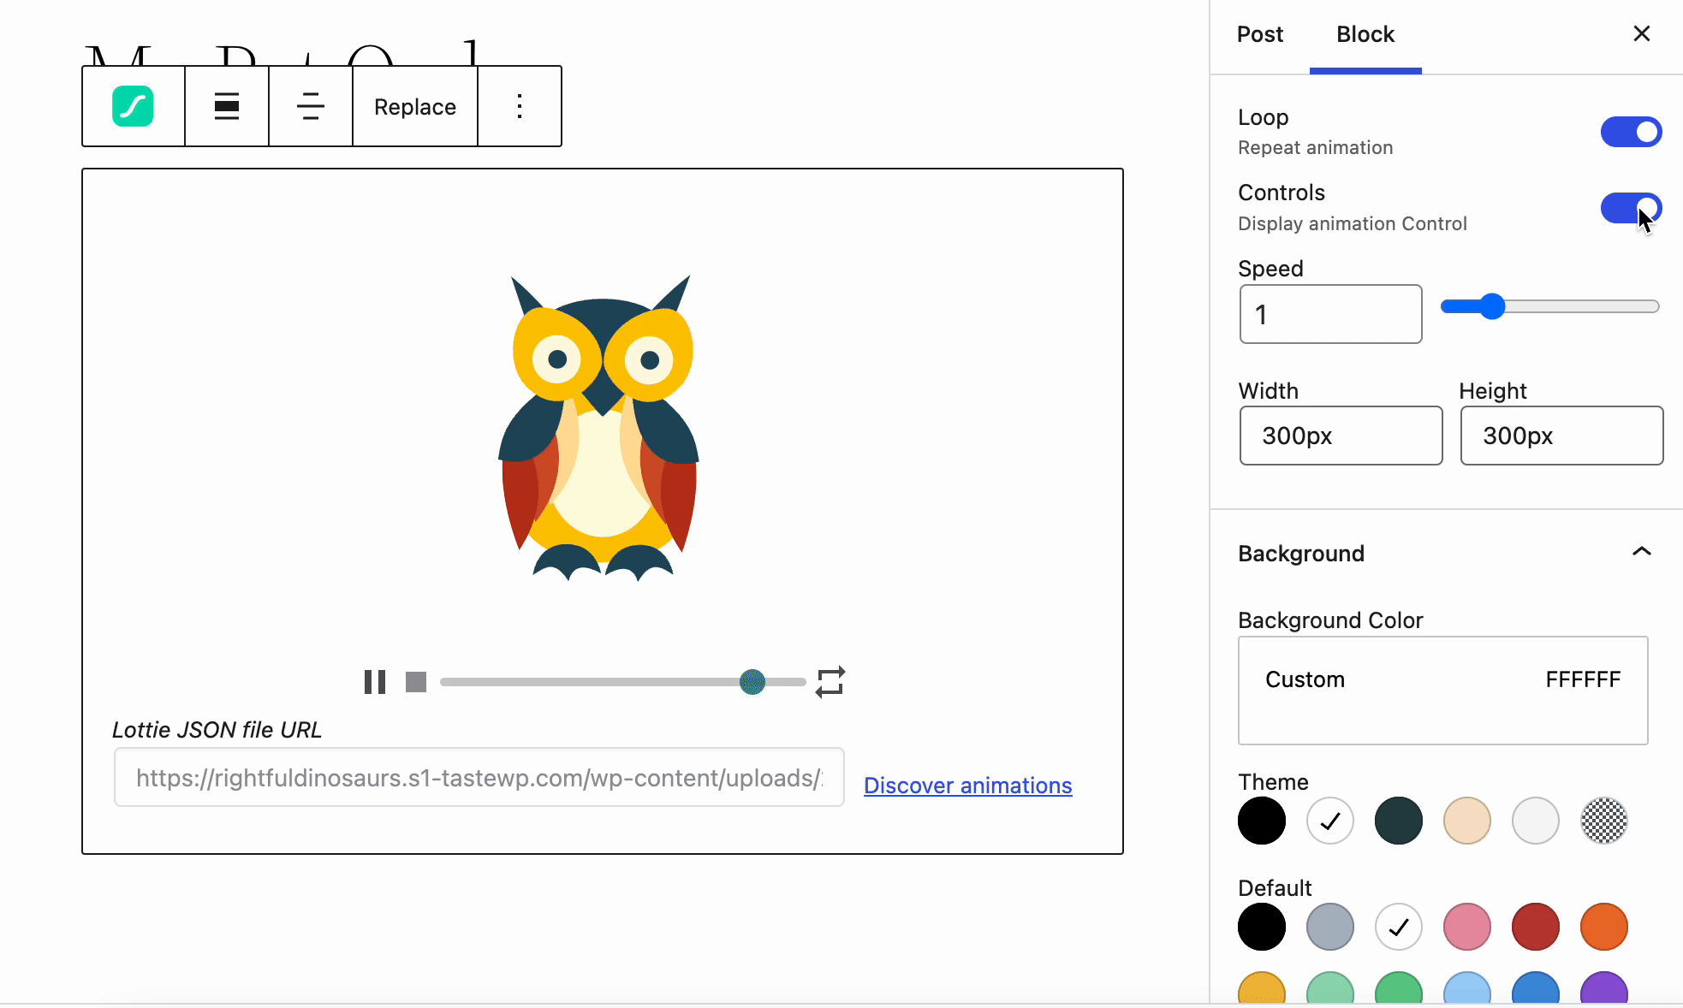Open the Discover animations link
This screenshot has height=1008, width=1683.
[x=967, y=786]
